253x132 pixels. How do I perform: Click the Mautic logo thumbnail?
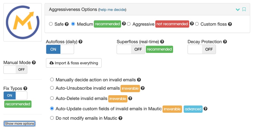(x=23, y=22)
